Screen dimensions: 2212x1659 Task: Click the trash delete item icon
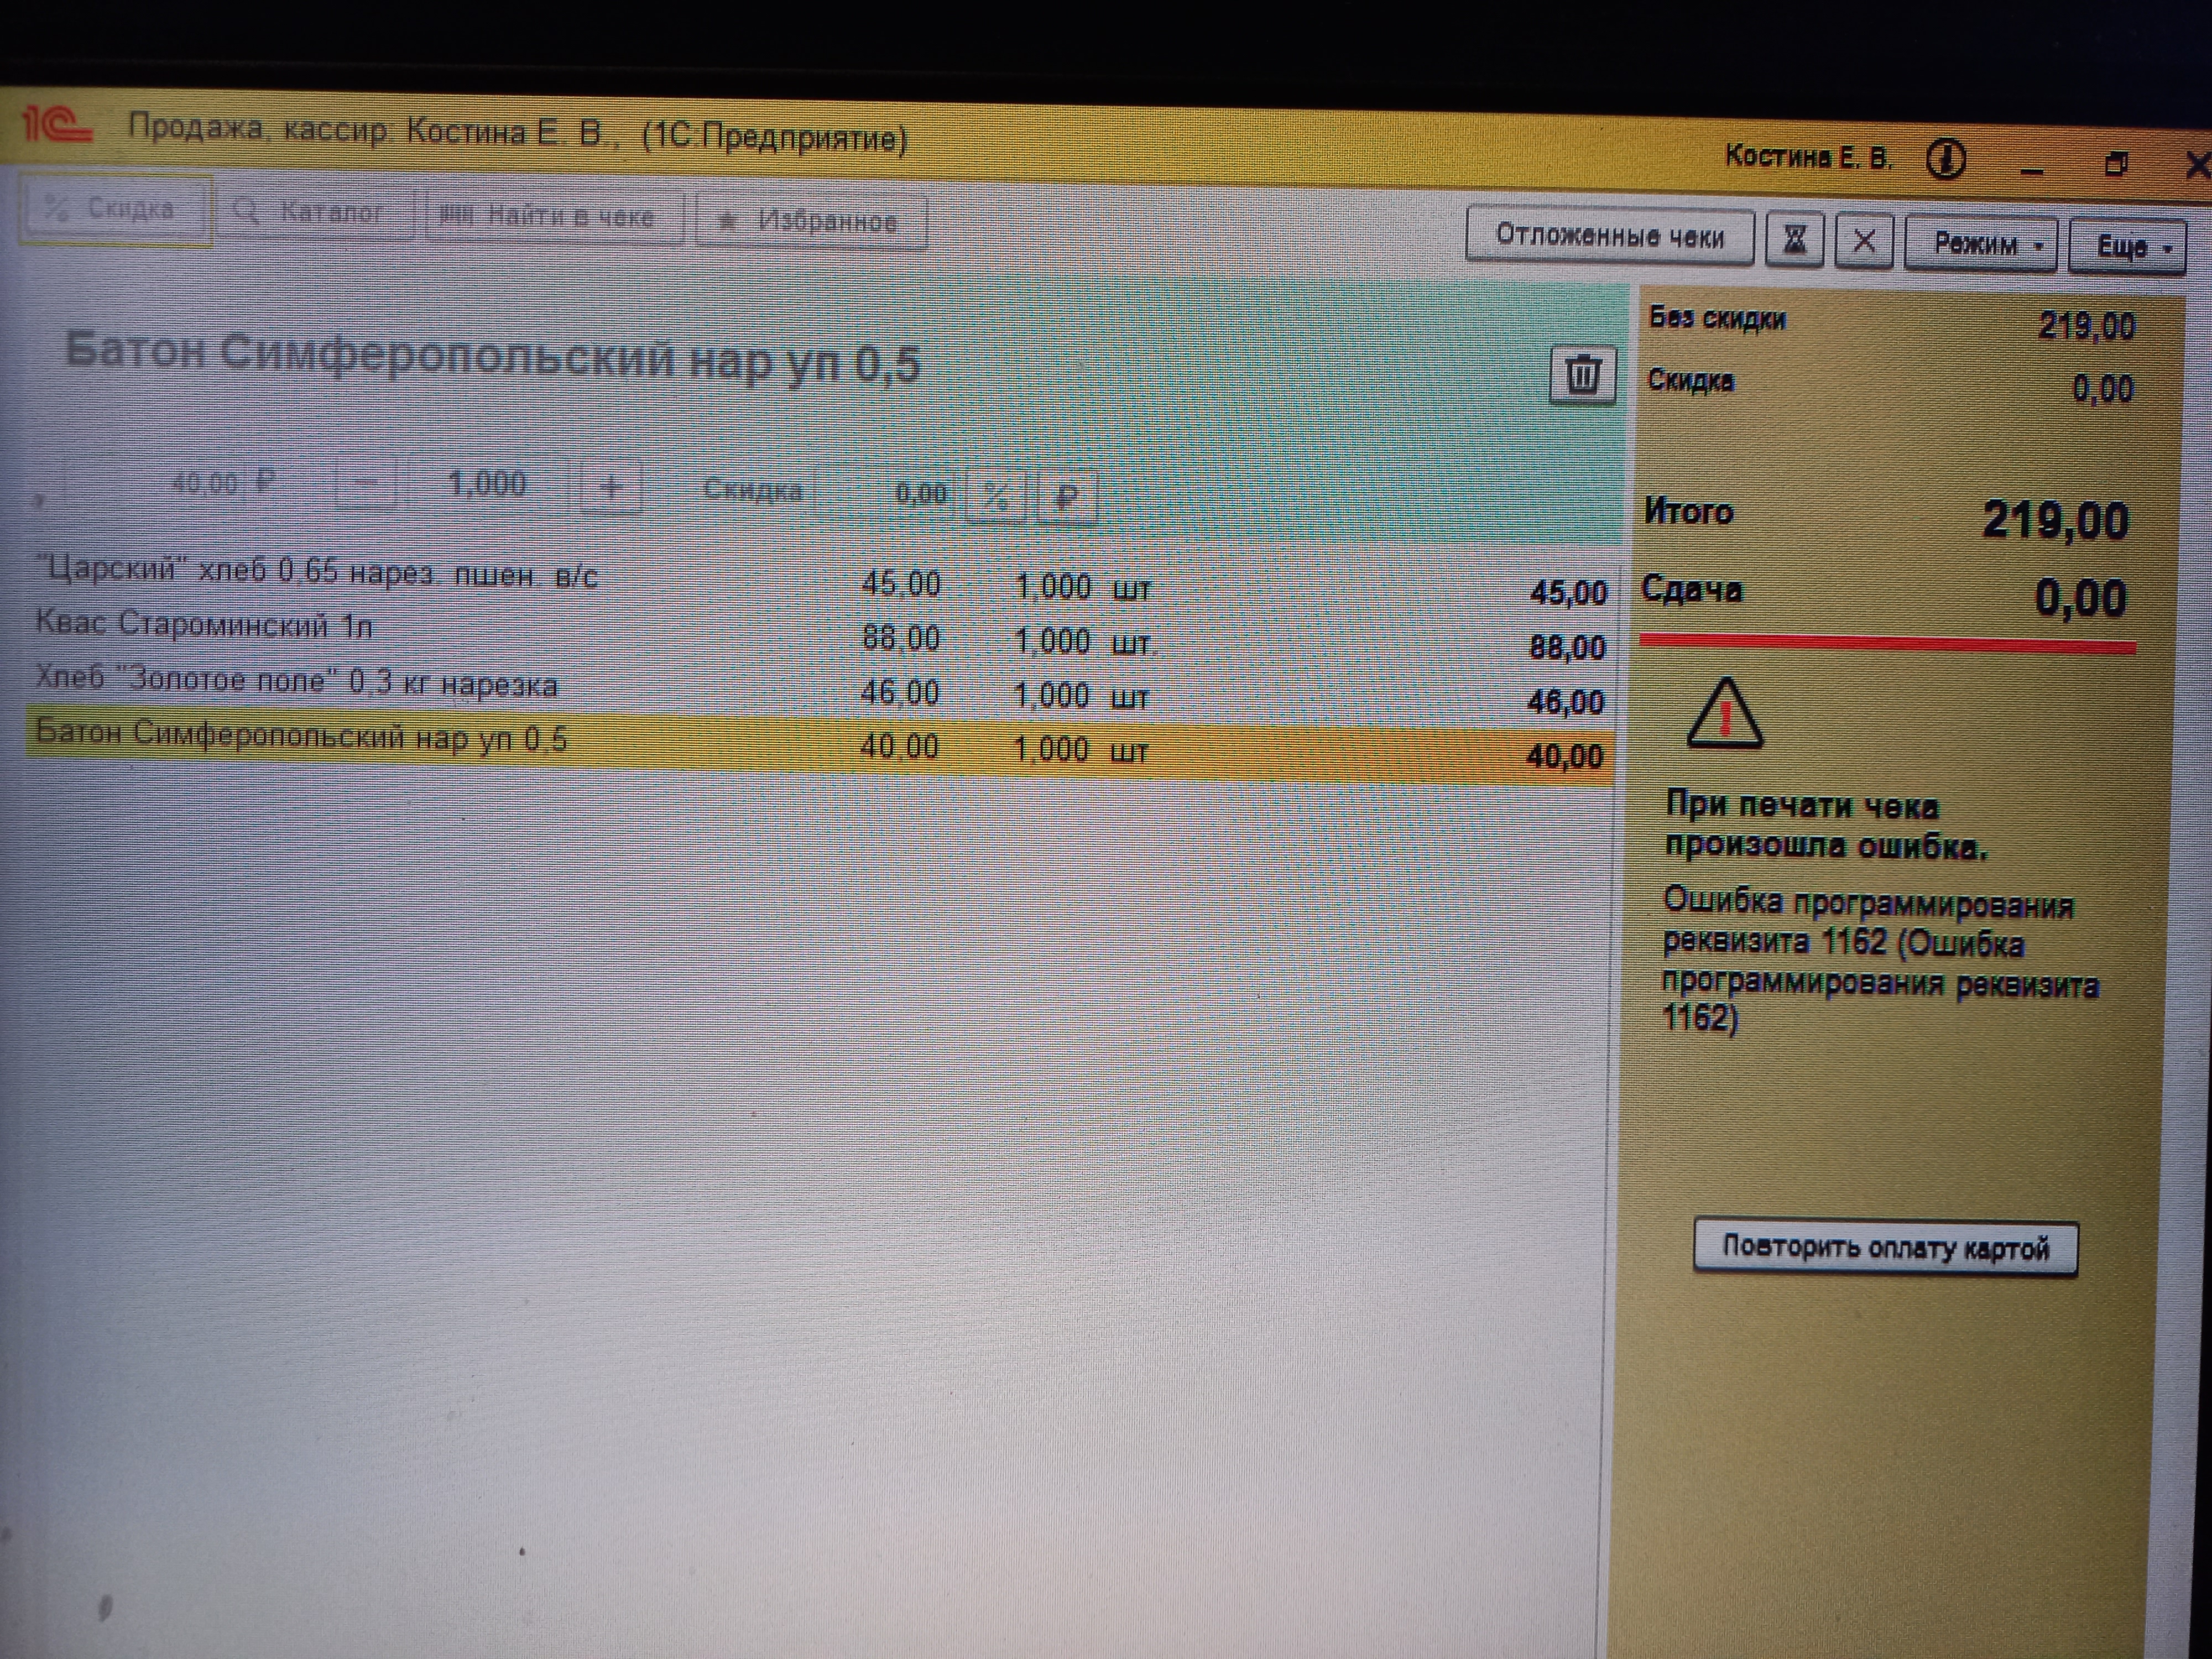pyautogui.click(x=1582, y=375)
